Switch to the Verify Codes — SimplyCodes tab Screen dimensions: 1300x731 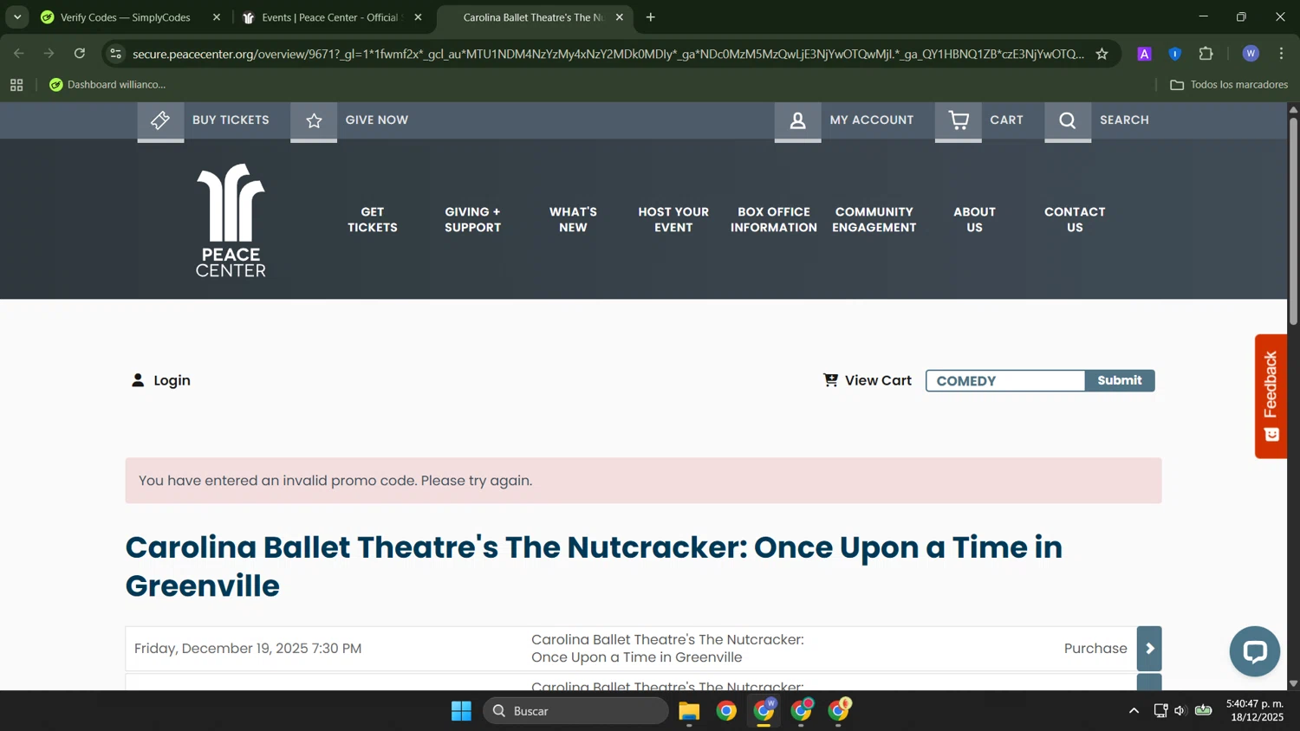click(x=125, y=17)
